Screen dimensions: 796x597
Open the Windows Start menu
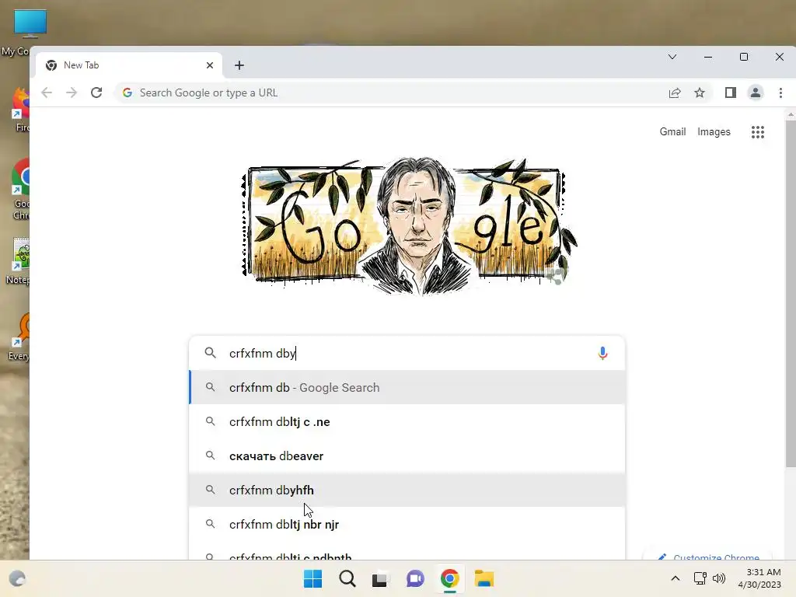coord(312,578)
